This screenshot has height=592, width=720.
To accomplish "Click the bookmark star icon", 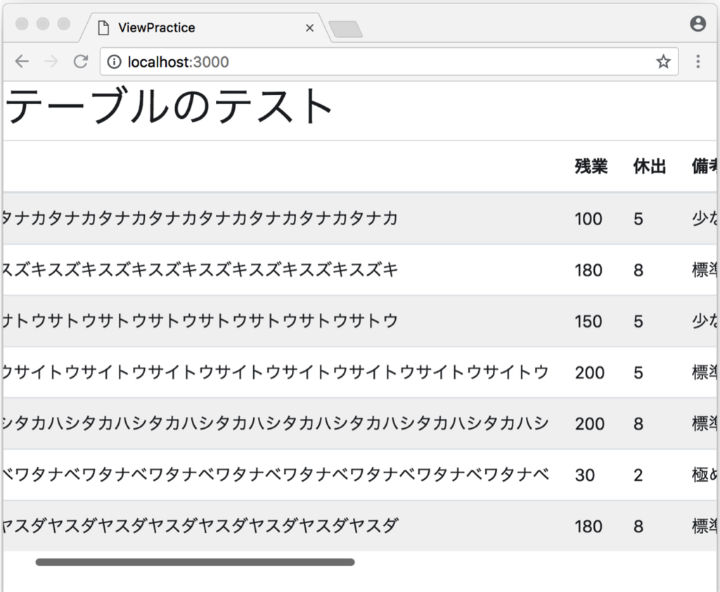I will (662, 61).
